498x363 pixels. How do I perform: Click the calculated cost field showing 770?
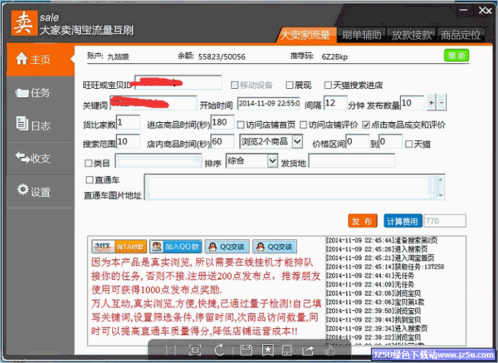(x=445, y=221)
